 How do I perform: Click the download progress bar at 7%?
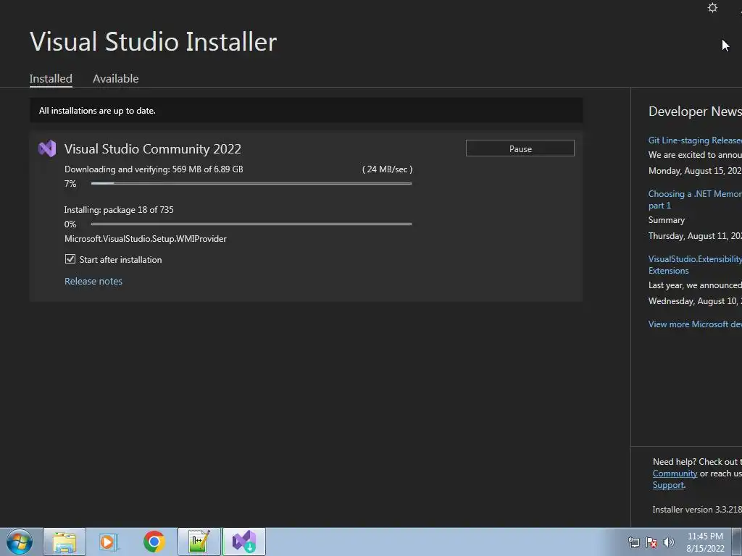click(251, 183)
